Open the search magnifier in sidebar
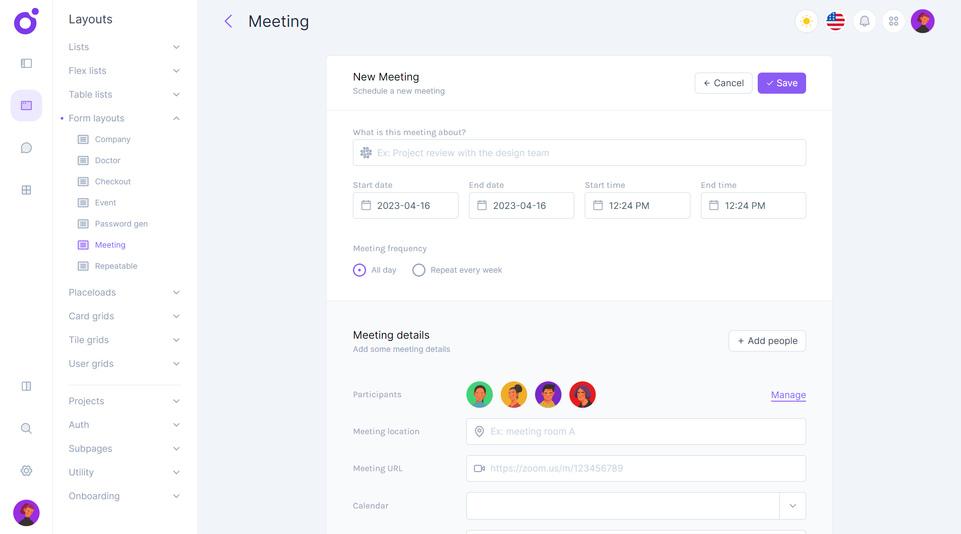 [26, 428]
